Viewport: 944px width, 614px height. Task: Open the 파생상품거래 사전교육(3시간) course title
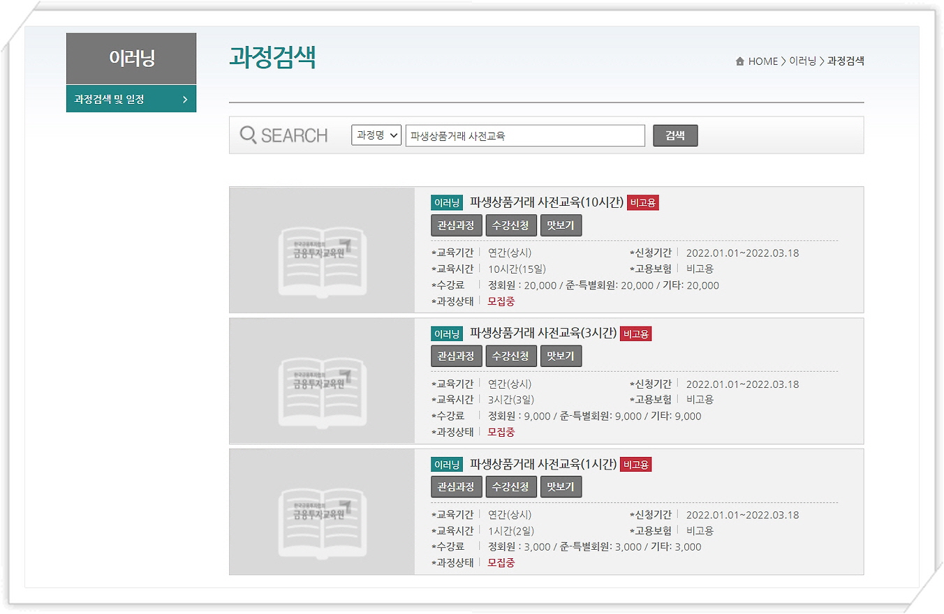coord(543,334)
